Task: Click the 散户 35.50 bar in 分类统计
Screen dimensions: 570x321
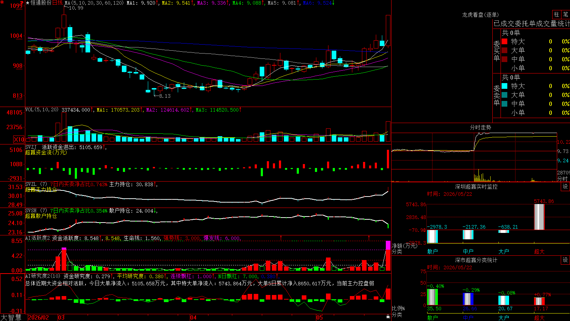Action: click(x=432, y=297)
